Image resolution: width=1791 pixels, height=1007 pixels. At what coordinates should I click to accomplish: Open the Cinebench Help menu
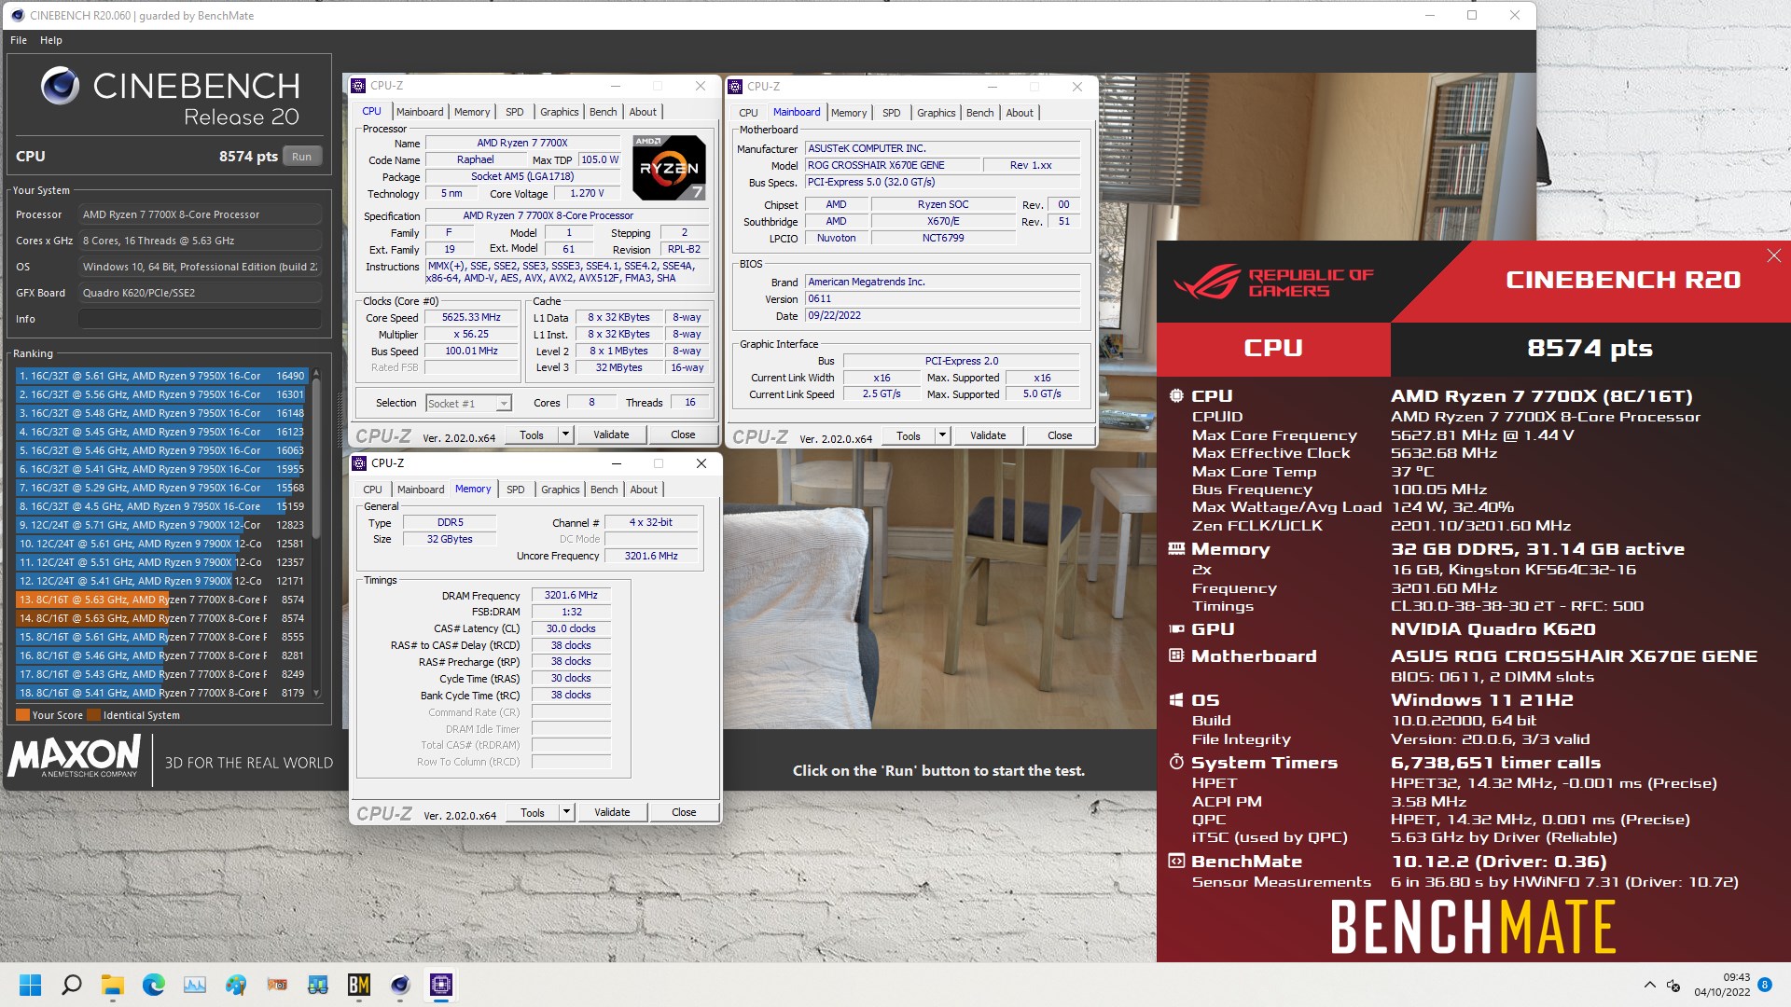coord(51,40)
